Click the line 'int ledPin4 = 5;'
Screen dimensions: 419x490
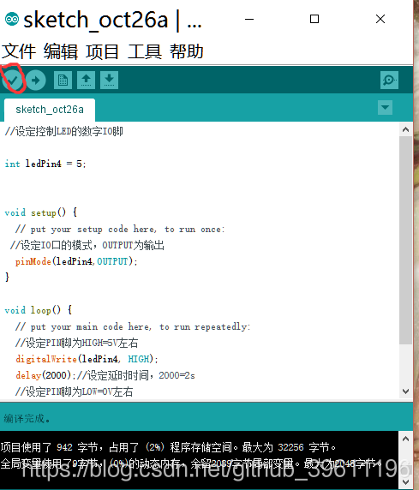45,164
